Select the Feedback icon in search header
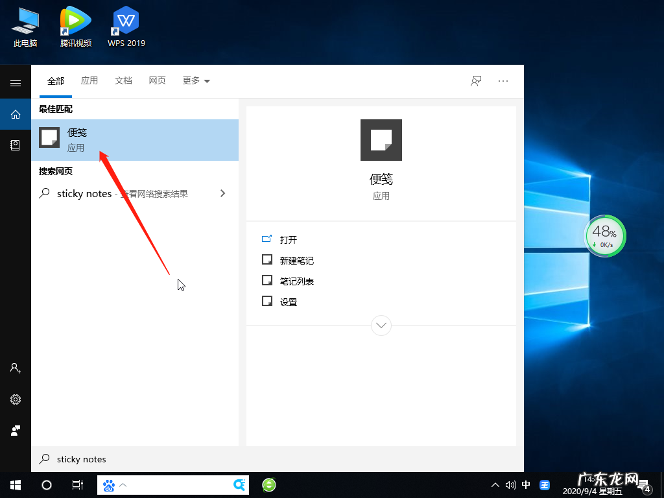664x498 pixels. click(475, 80)
